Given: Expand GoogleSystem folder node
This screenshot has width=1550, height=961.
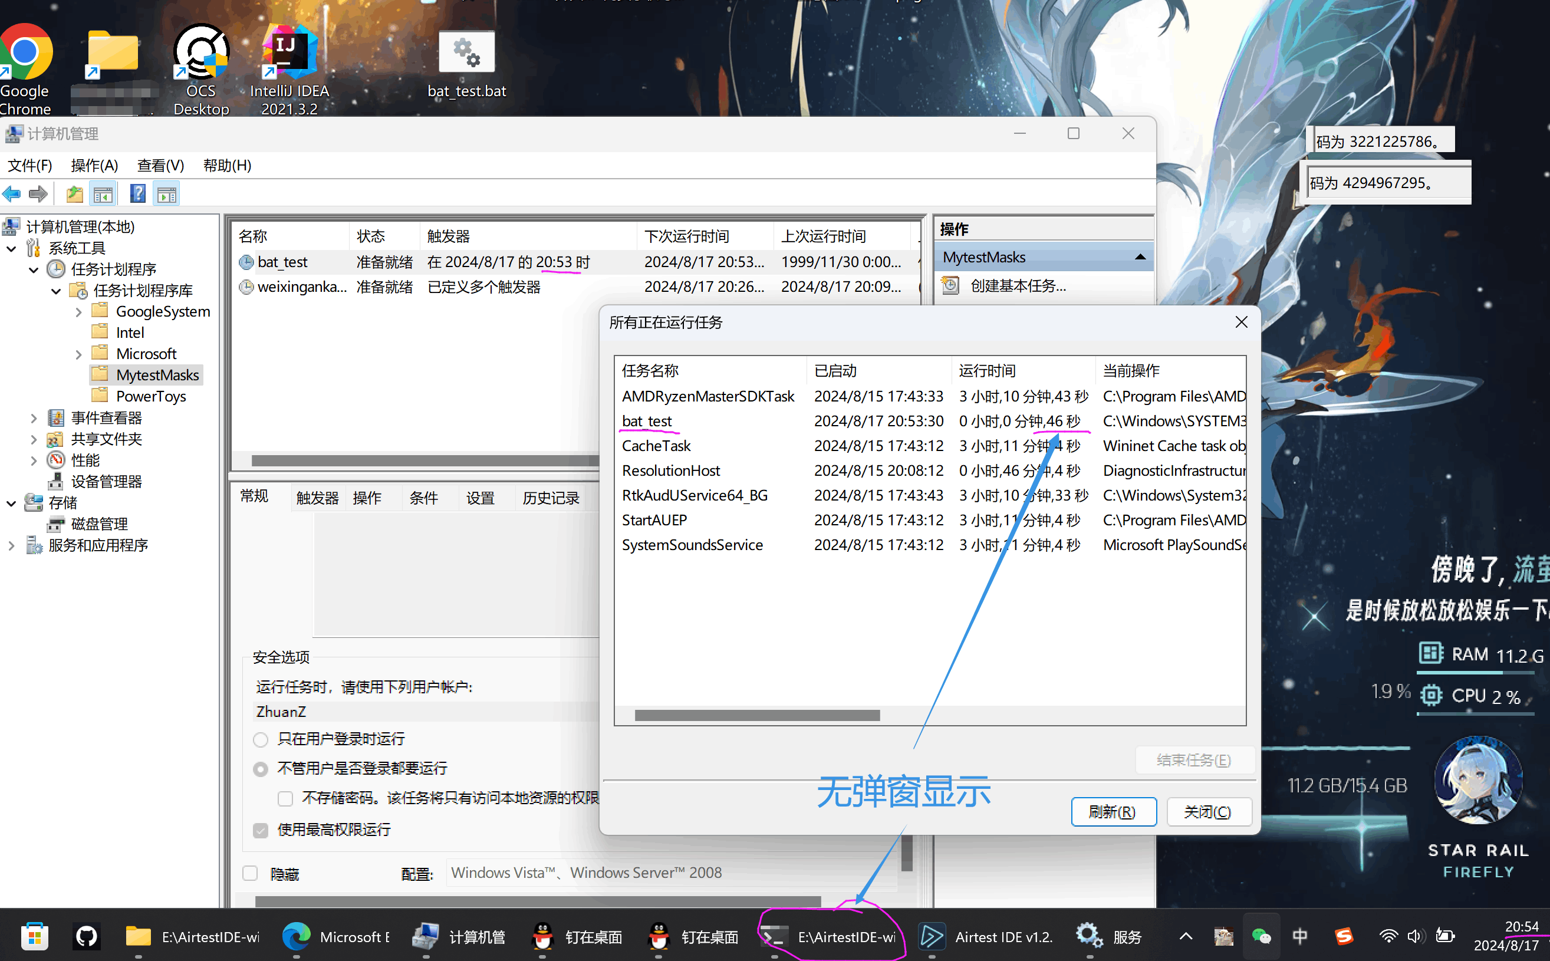Looking at the screenshot, I should coord(78,312).
